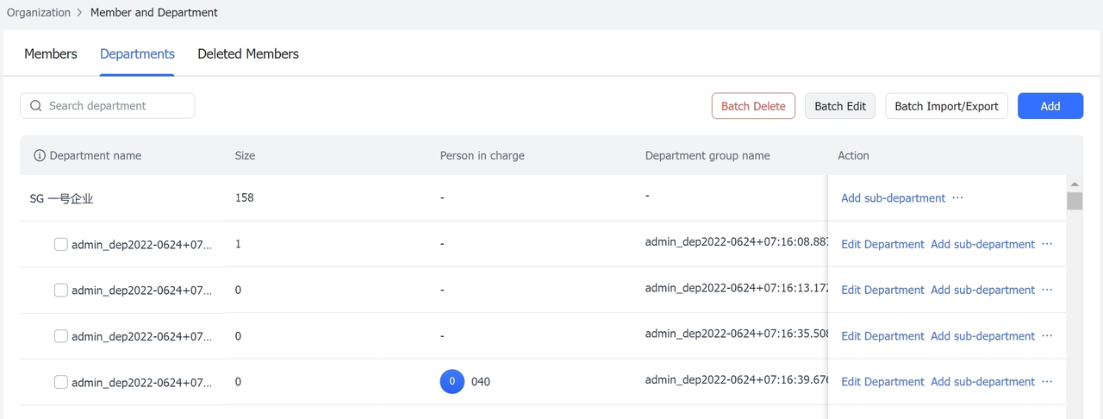Open the Batch Import/Export menu

946,106
